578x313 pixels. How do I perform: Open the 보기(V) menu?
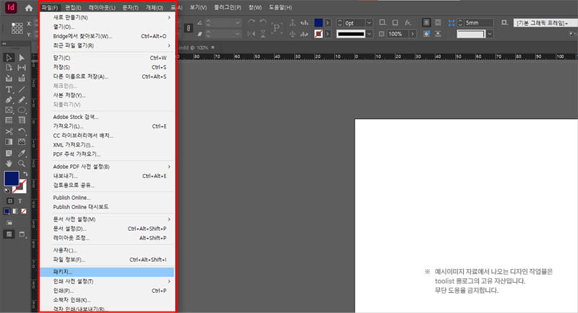click(x=198, y=7)
